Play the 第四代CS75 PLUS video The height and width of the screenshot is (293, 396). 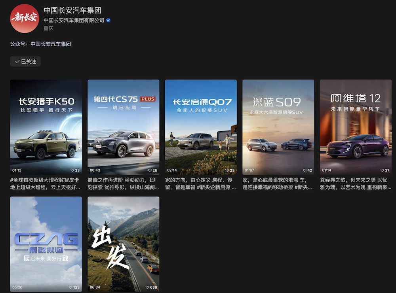point(123,127)
